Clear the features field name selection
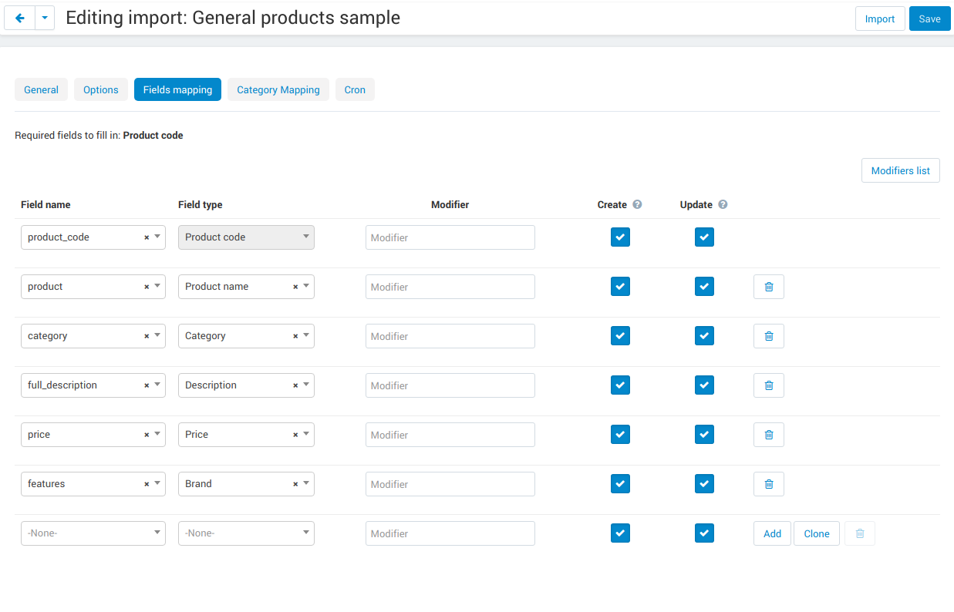This screenshot has height=612, width=954. point(147,484)
